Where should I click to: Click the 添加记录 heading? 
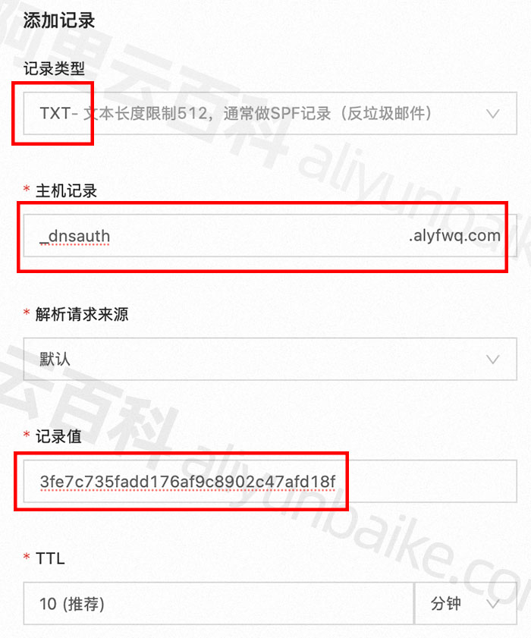pos(59,20)
